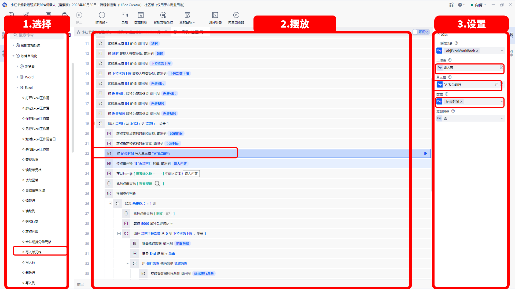Image resolution: width=515 pixels, height=289 pixels.
Task: Click the keyboard icon on line 31
Action: (x=135, y=254)
